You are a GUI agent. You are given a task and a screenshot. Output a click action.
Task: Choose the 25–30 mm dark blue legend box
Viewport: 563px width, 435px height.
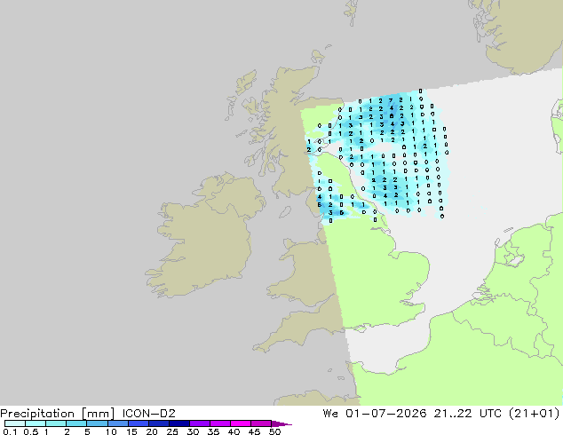(178, 423)
